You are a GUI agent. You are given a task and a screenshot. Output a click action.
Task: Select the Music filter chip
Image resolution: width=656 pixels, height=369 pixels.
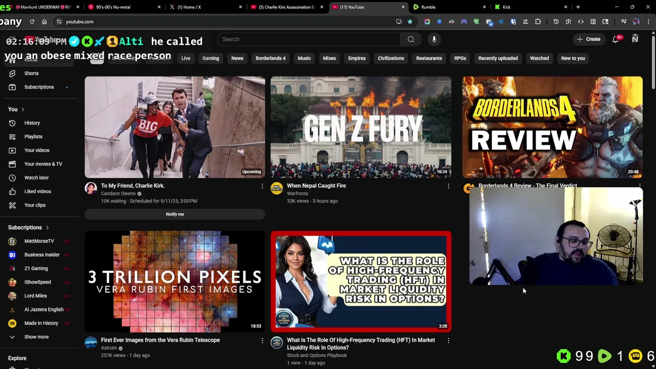pos(304,58)
